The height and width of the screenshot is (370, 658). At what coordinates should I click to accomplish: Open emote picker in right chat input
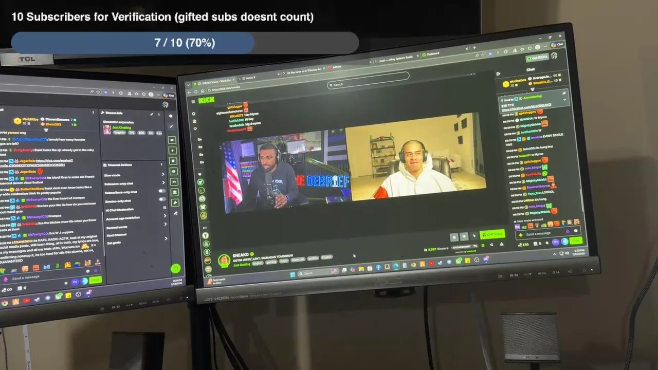point(576,231)
